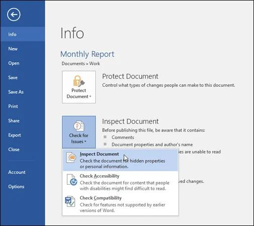Image resolution: width=254 pixels, height=226 pixels.
Task: Click the Check for Issues checklist icon
Action: click(x=79, y=126)
